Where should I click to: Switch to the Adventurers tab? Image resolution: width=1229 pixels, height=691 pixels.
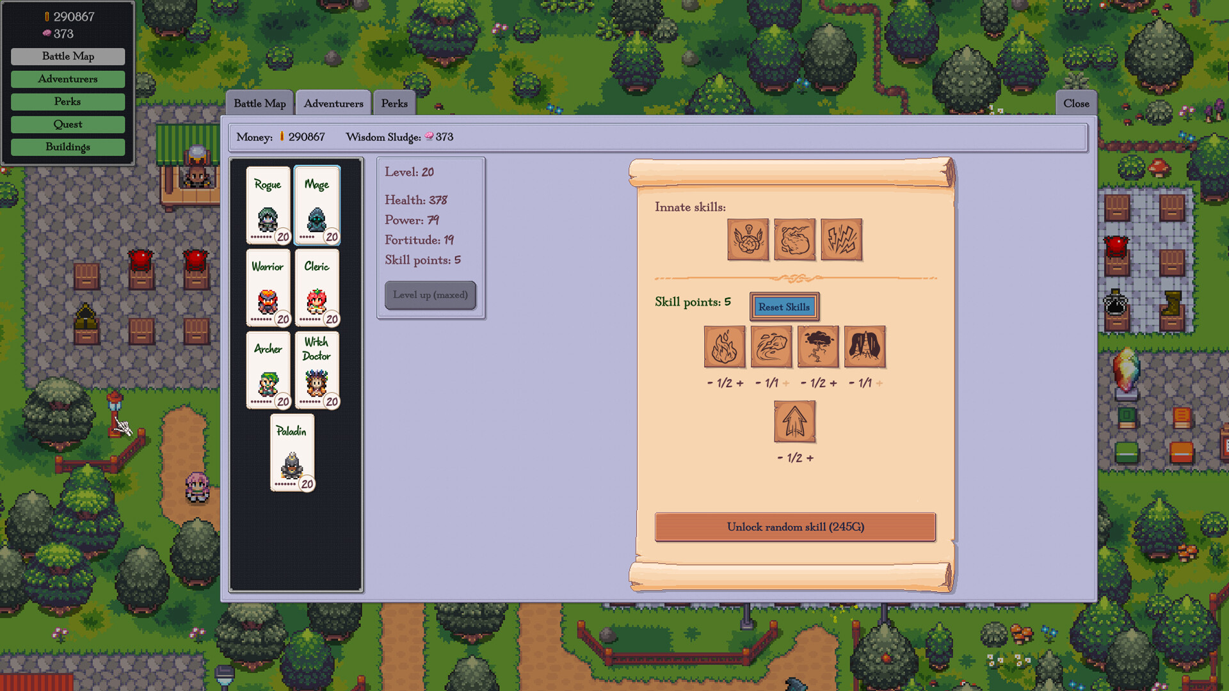point(333,104)
